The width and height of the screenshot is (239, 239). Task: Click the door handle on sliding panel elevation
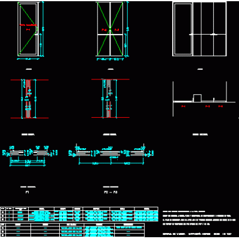[x=214, y=35]
